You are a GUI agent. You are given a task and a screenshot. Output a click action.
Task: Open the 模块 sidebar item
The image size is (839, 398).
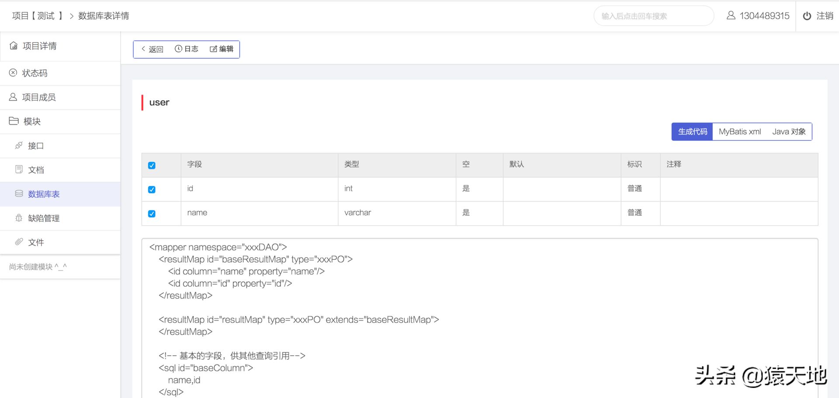click(60, 121)
